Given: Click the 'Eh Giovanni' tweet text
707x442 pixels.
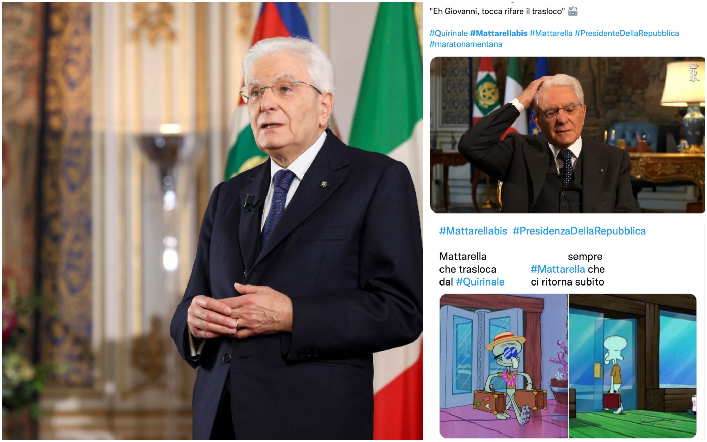Looking at the screenshot, I should pos(497,12).
